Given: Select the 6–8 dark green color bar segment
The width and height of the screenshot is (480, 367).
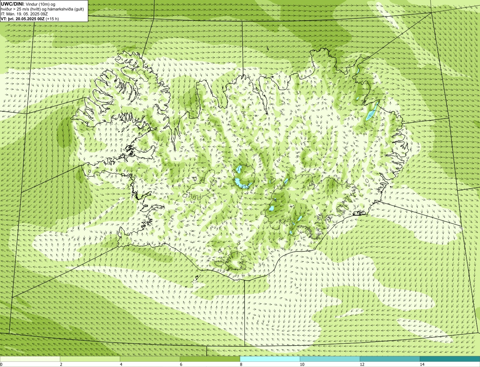Looking at the screenshot, I should (x=210, y=359).
